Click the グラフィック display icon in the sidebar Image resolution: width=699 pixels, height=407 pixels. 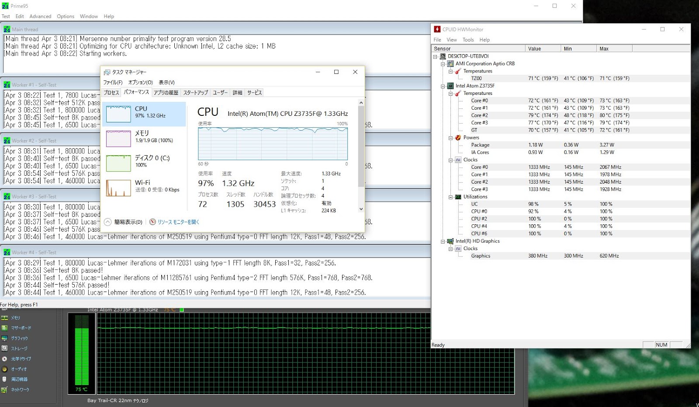pos(5,338)
